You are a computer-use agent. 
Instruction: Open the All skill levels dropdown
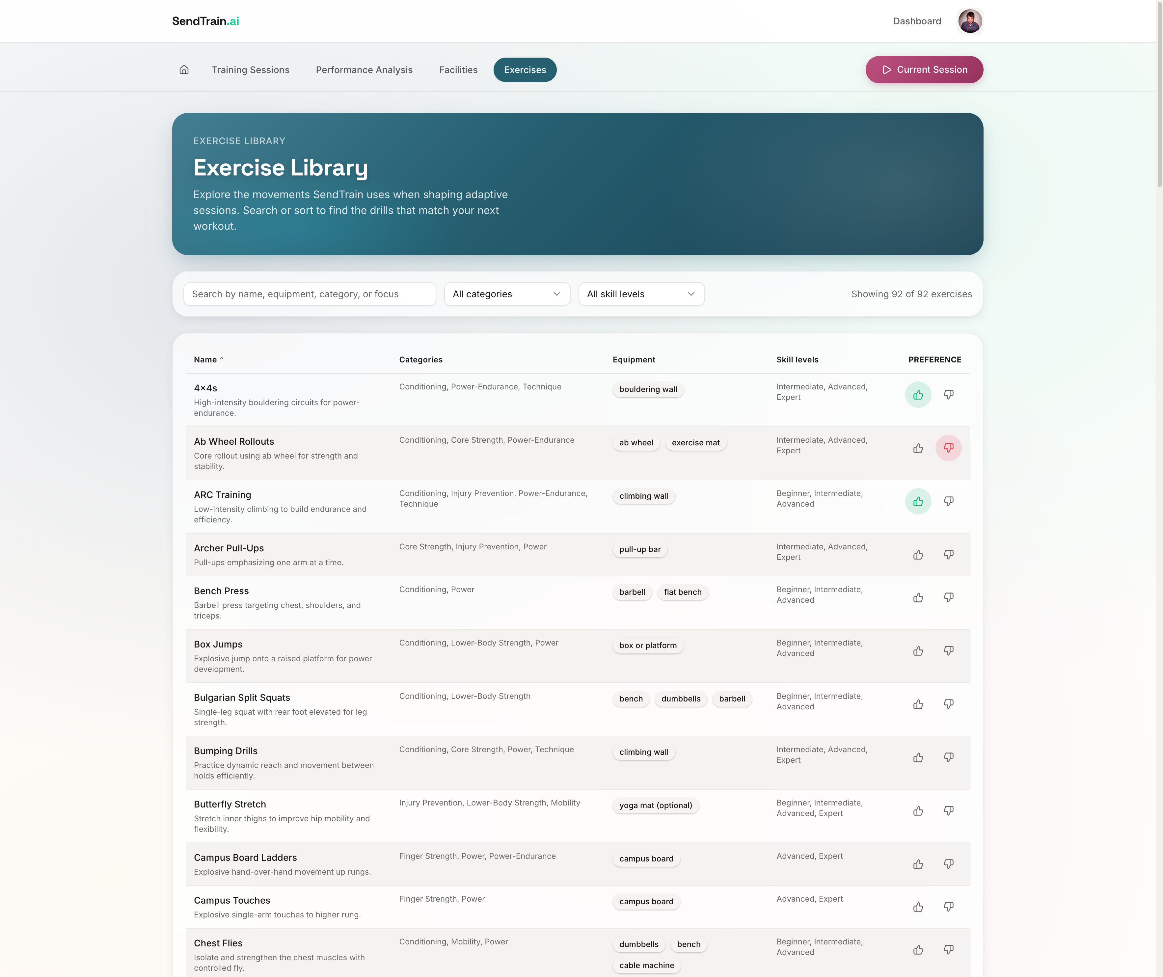(x=641, y=294)
